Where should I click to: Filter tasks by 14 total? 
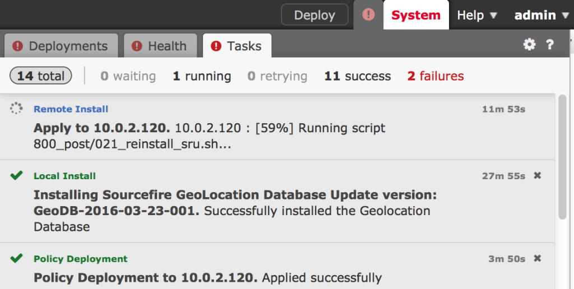coord(41,76)
